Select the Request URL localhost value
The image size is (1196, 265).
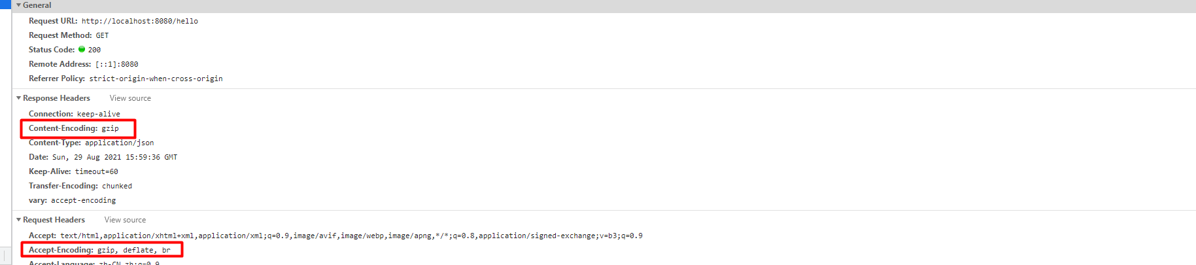pyautogui.click(x=139, y=21)
